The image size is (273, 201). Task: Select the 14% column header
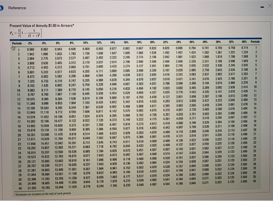tap(113, 42)
